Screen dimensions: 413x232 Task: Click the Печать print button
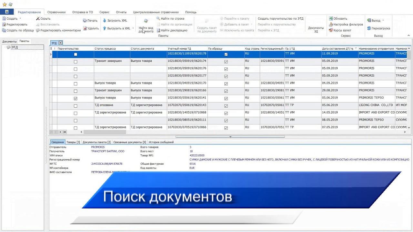[90, 21]
